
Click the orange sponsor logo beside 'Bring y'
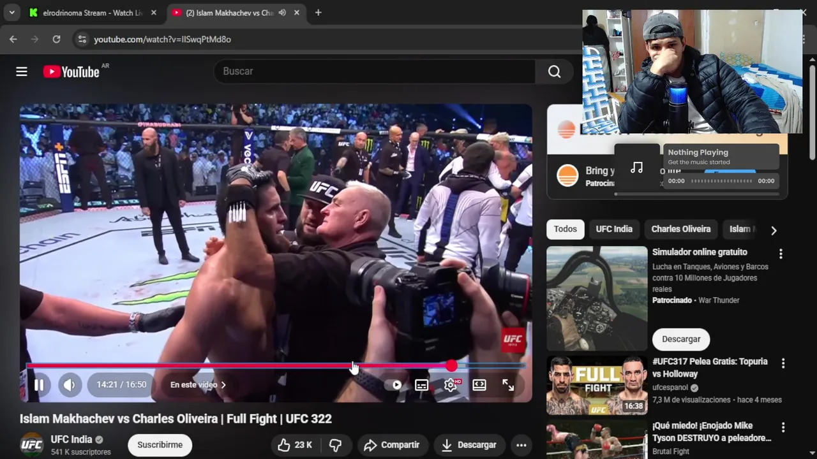(x=567, y=175)
